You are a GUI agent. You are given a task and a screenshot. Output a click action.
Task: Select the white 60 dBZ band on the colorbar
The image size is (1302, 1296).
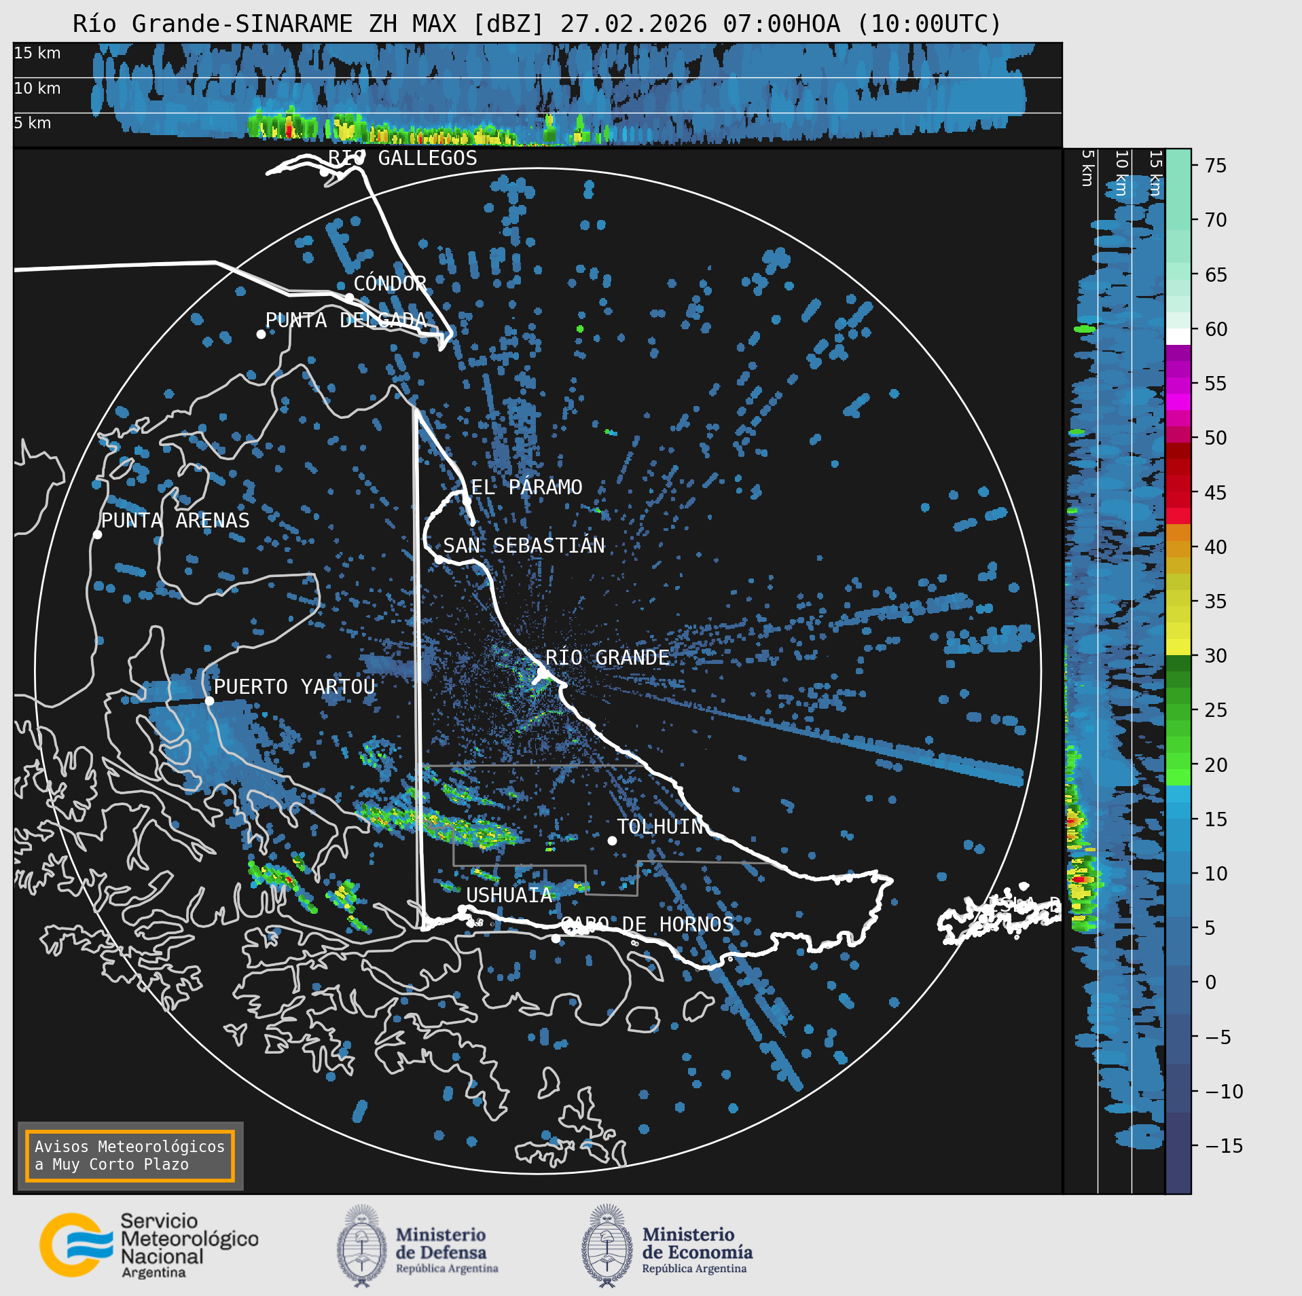click(1178, 337)
